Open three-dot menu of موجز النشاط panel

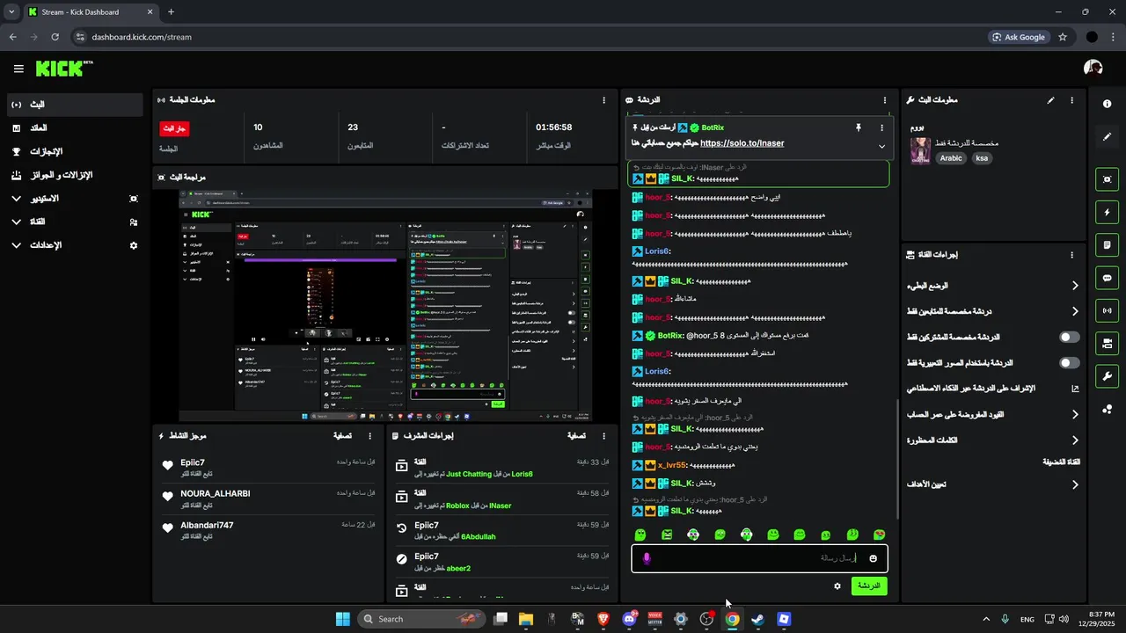coord(369,435)
